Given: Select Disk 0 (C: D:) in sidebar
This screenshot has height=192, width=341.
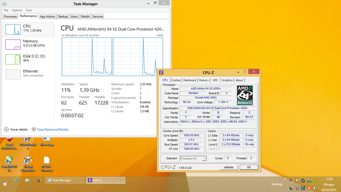Looking at the screenshot, I should click(28, 59).
